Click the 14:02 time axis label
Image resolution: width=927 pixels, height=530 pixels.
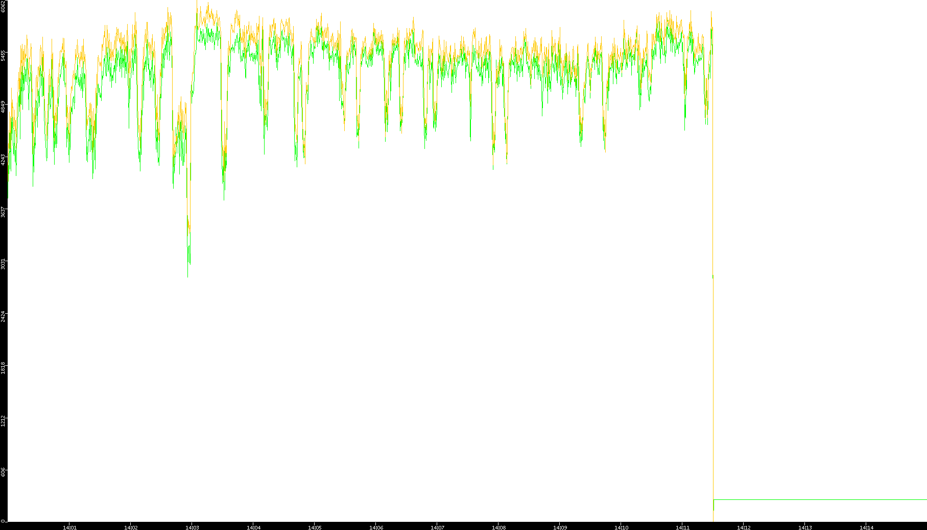pyautogui.click(x=131, y=527)
